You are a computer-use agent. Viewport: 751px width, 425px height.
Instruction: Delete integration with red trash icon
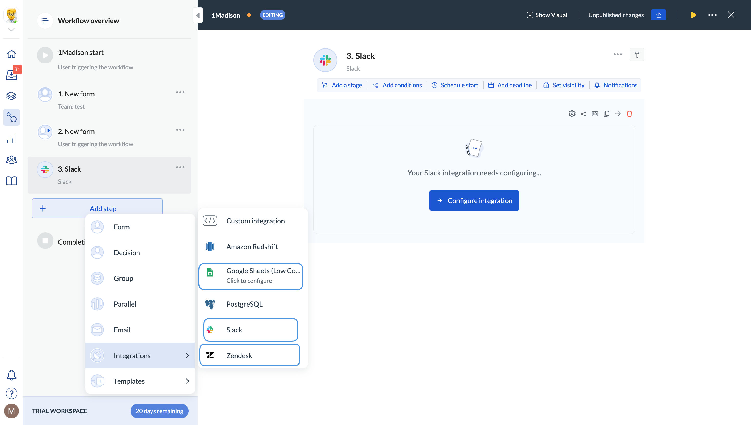(629, 114)
